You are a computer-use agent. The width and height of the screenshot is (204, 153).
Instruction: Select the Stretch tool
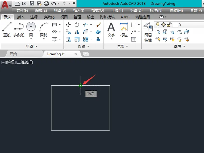pyautogui.click(x=68, y=39)
